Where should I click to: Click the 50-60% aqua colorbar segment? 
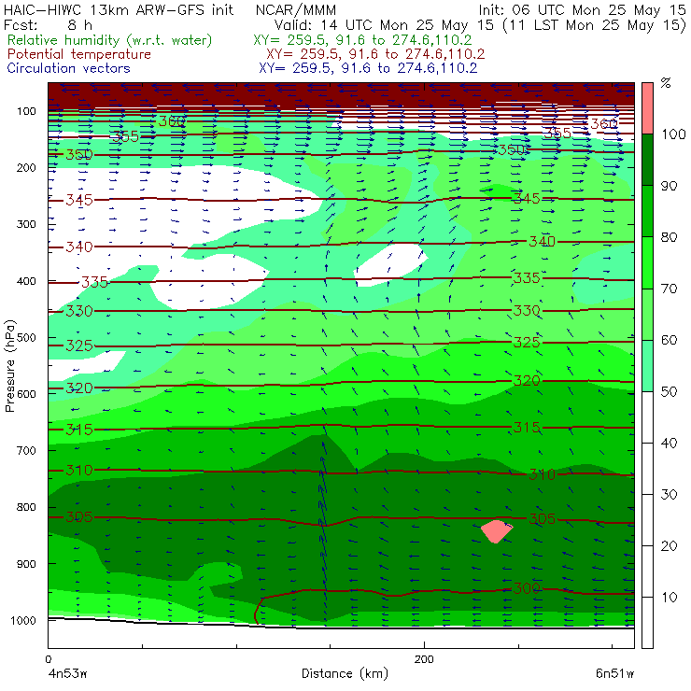point(647,366)
